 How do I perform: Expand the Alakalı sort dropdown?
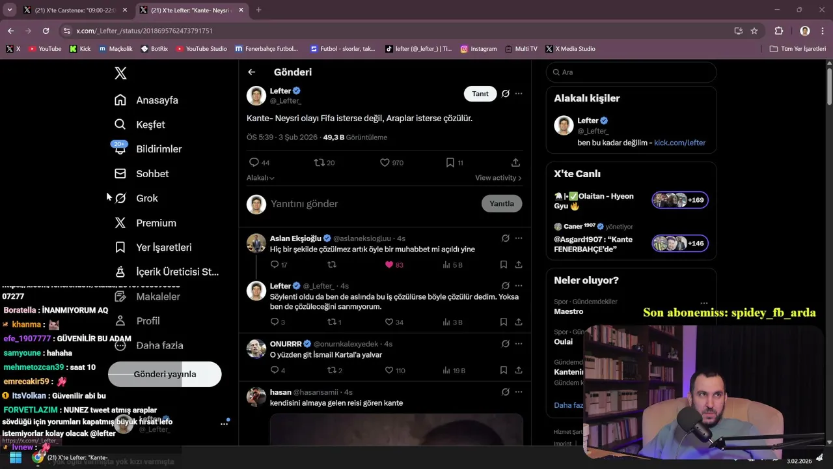click(x=260, y=178)
